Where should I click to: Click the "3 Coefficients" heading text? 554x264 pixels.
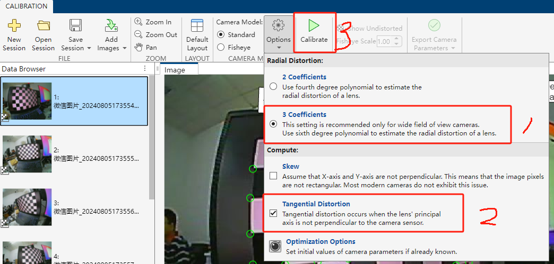304,115
